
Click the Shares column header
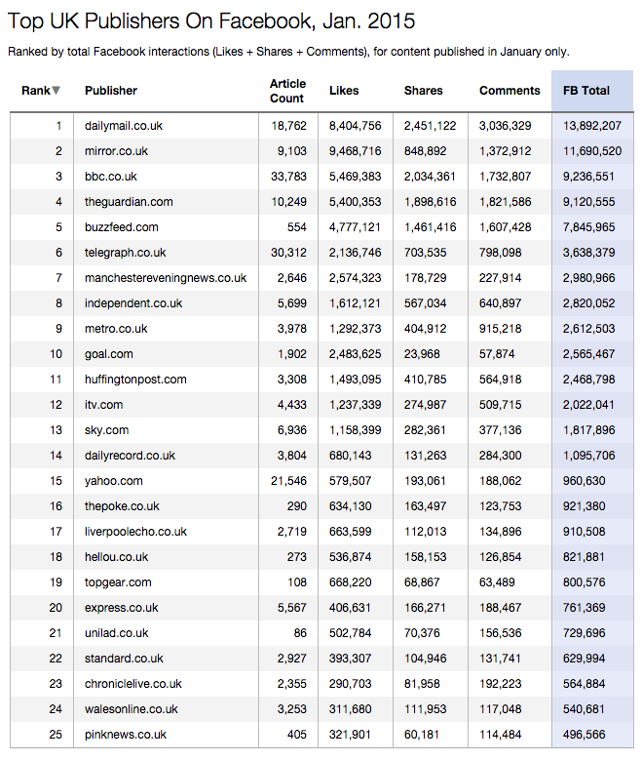click(x=423, y=91)
